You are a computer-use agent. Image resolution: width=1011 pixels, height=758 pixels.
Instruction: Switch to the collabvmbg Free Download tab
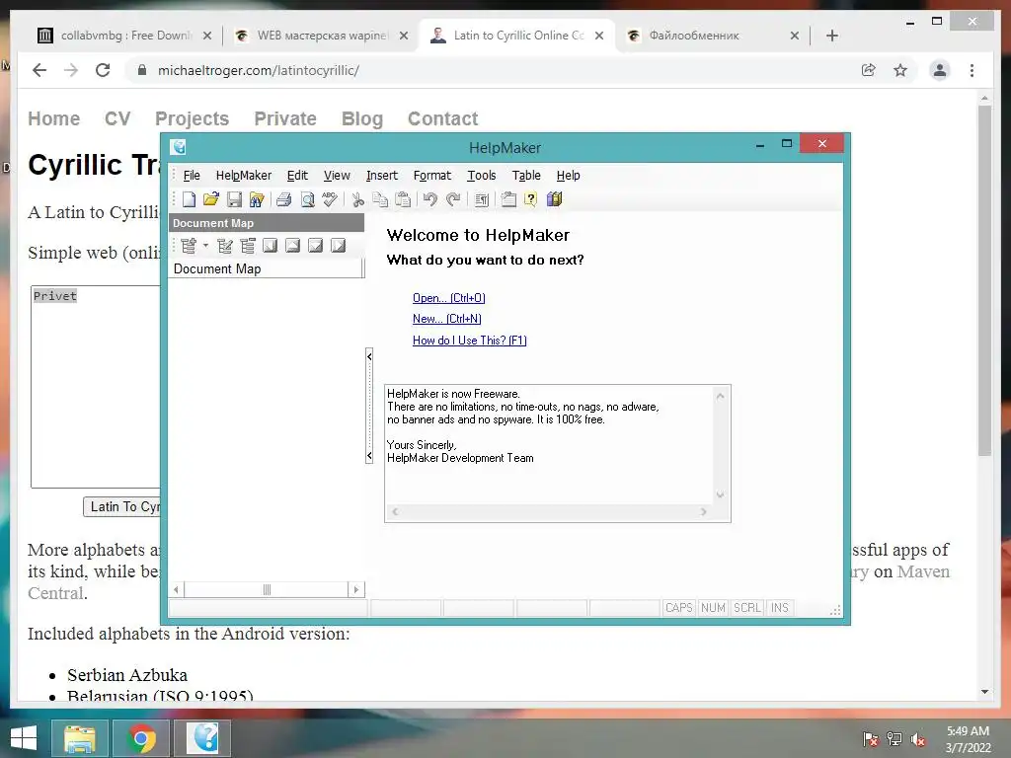(x=125, y=36)
